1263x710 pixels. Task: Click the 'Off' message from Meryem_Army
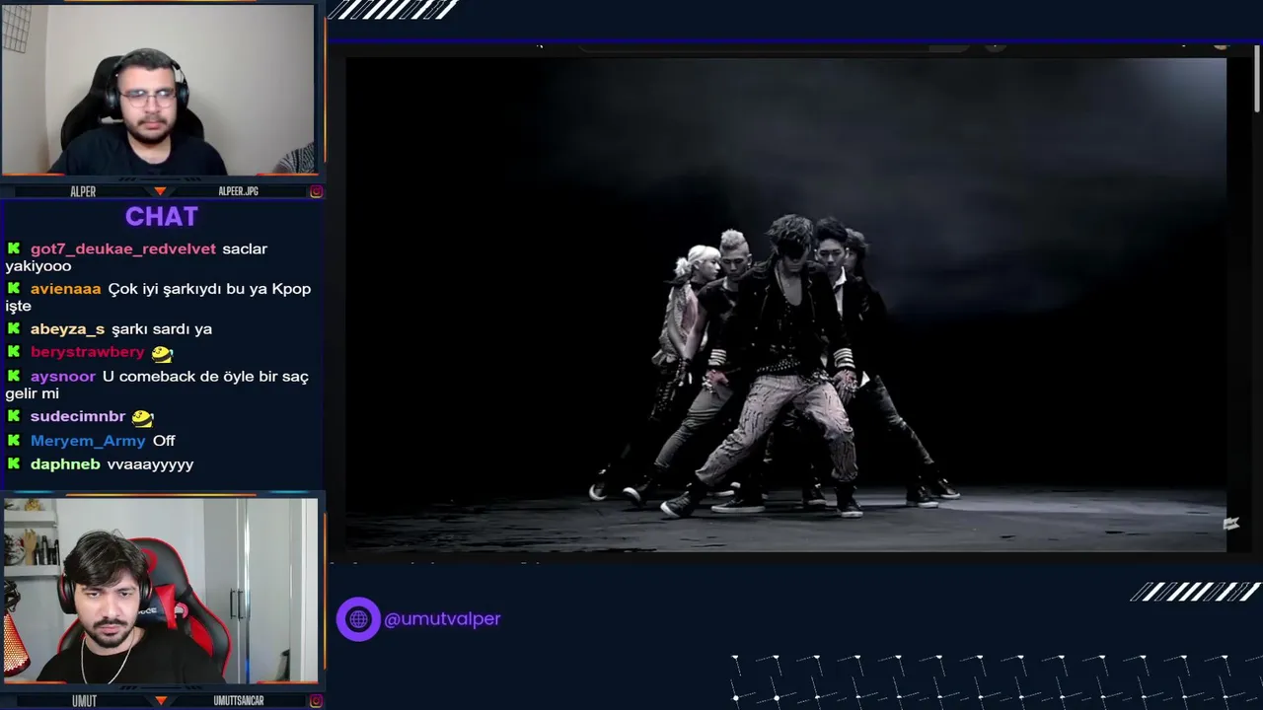click(x=164, y=441)
